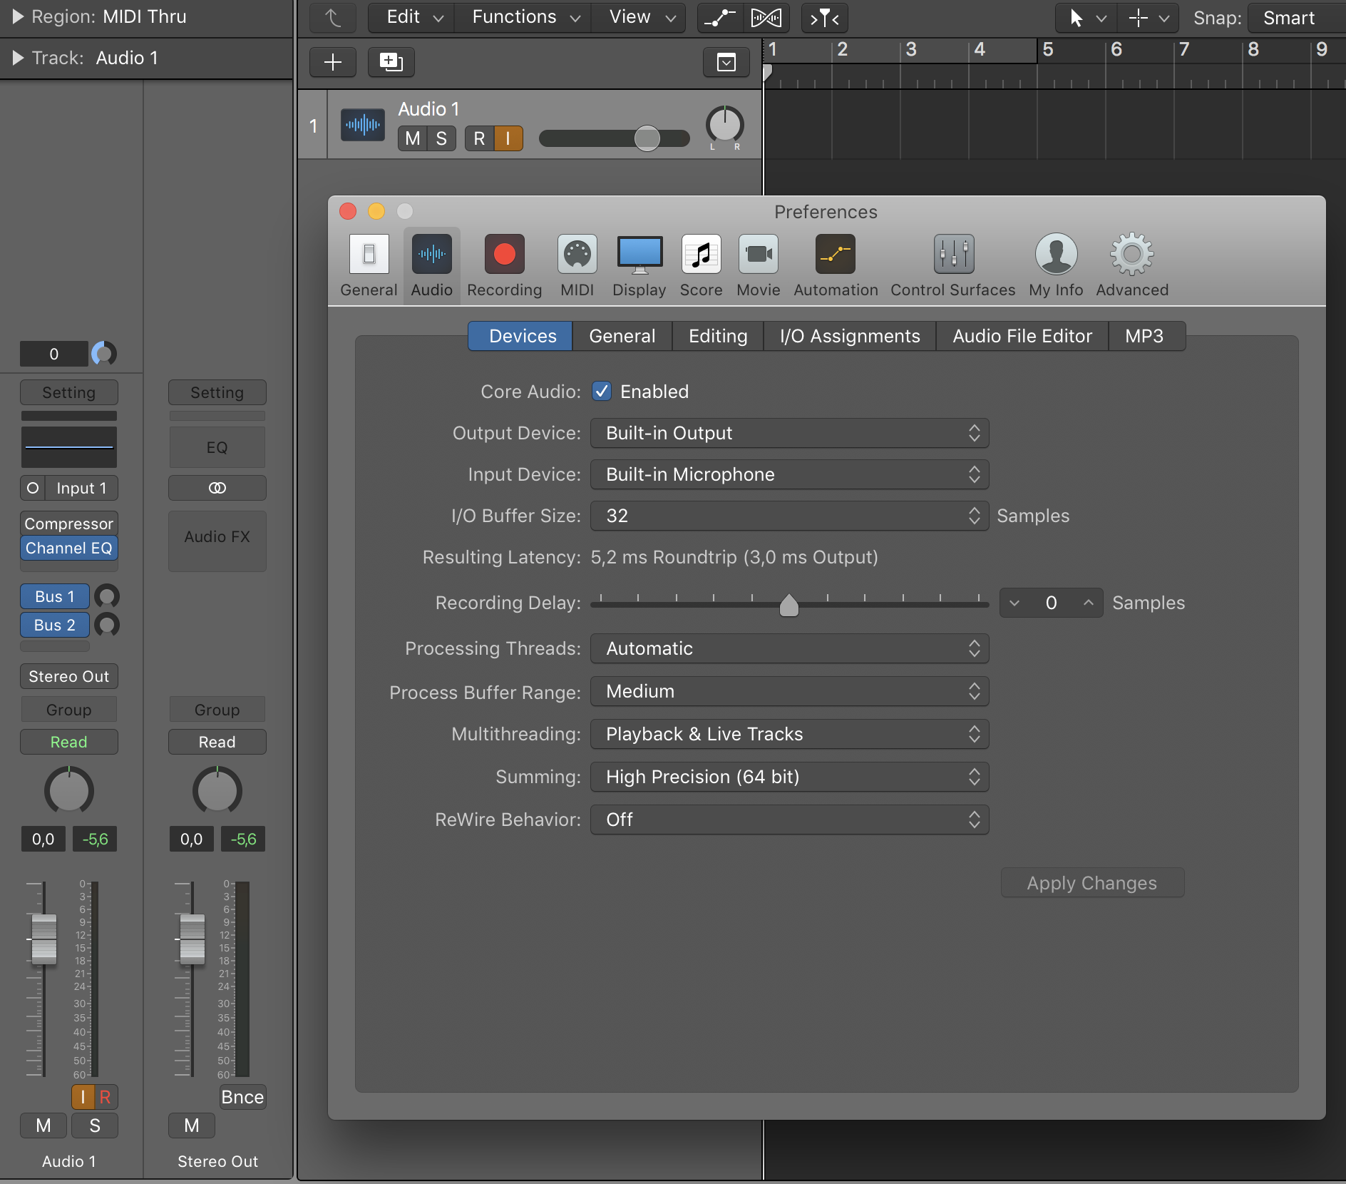The width and height of the screenshot is (1346, 1184).
Task: Click the add new track plus icon
Action: point(333,62)
